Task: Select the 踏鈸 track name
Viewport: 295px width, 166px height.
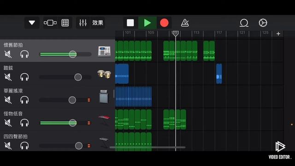Action: 8,68
